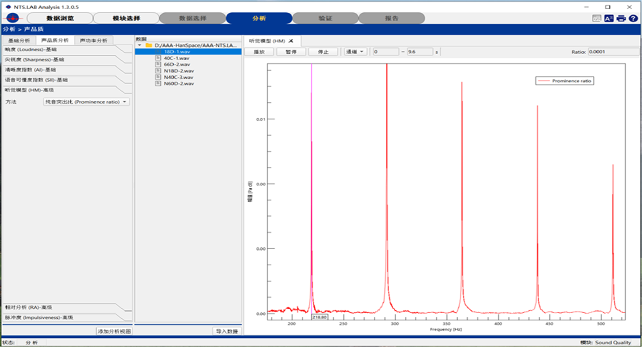The height and width of the screenshot is (347, 642).
Task: Click the 40C-1.wav file icon
Action: tap(158, 58)
